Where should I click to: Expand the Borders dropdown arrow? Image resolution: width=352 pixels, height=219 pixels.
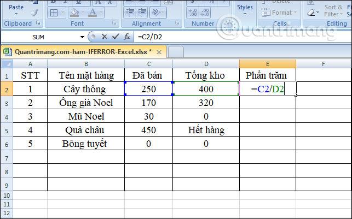point(62,13)
